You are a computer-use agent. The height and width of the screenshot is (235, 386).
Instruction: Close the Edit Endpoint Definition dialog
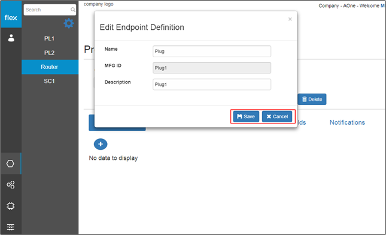290,19
